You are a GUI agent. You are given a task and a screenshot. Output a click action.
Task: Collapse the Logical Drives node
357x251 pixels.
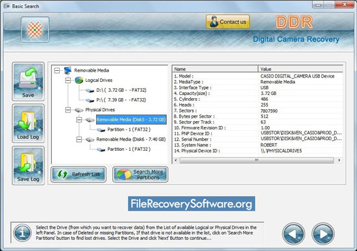68,81
